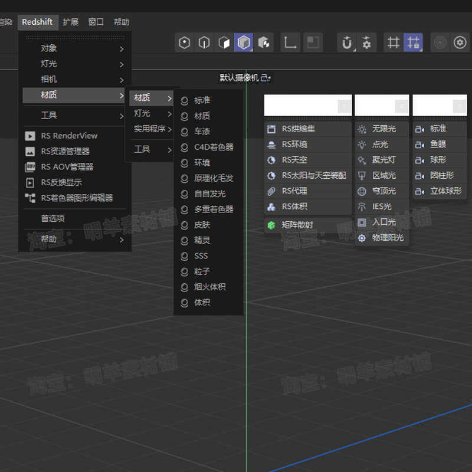Add 区域光 area light
The width and height of the screenshot is (472, 472).
(382, 176)
